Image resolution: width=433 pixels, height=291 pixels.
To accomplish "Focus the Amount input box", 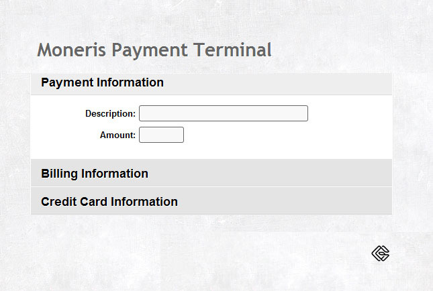I will 161,135.
